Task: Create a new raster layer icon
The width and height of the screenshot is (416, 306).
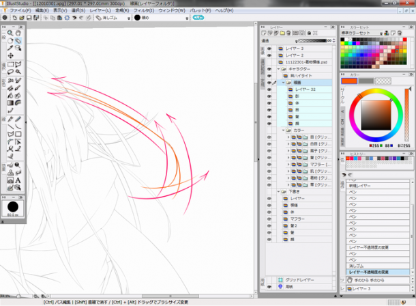Action: click(264, 33)
